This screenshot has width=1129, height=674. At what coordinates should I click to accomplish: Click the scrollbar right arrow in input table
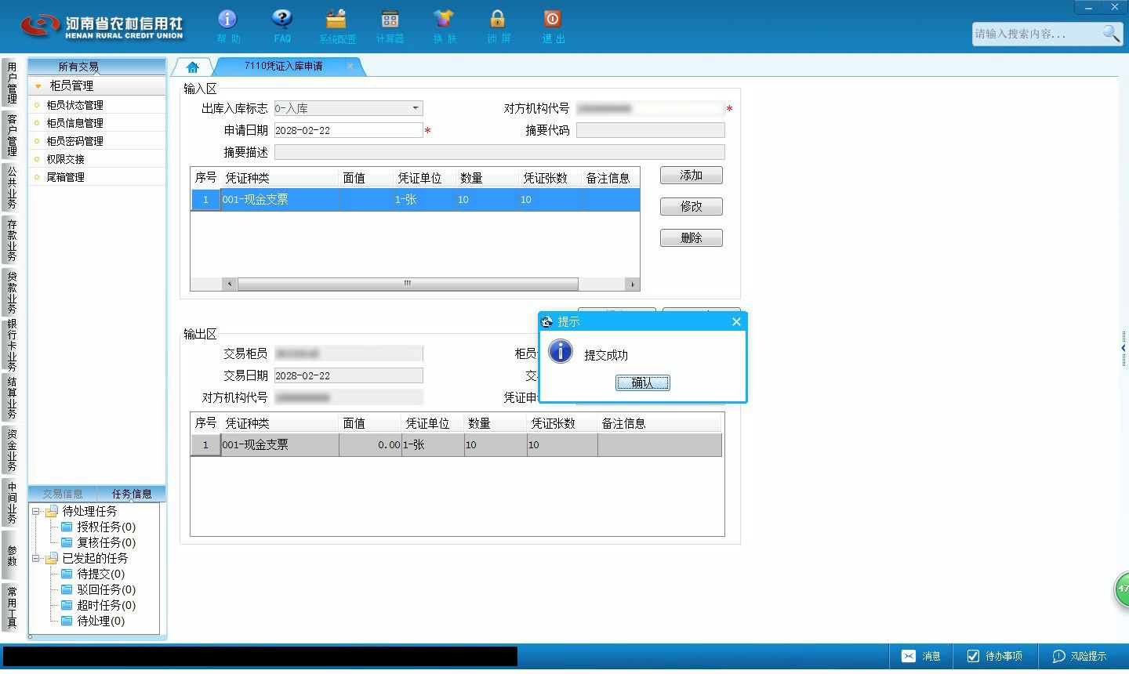633,284
